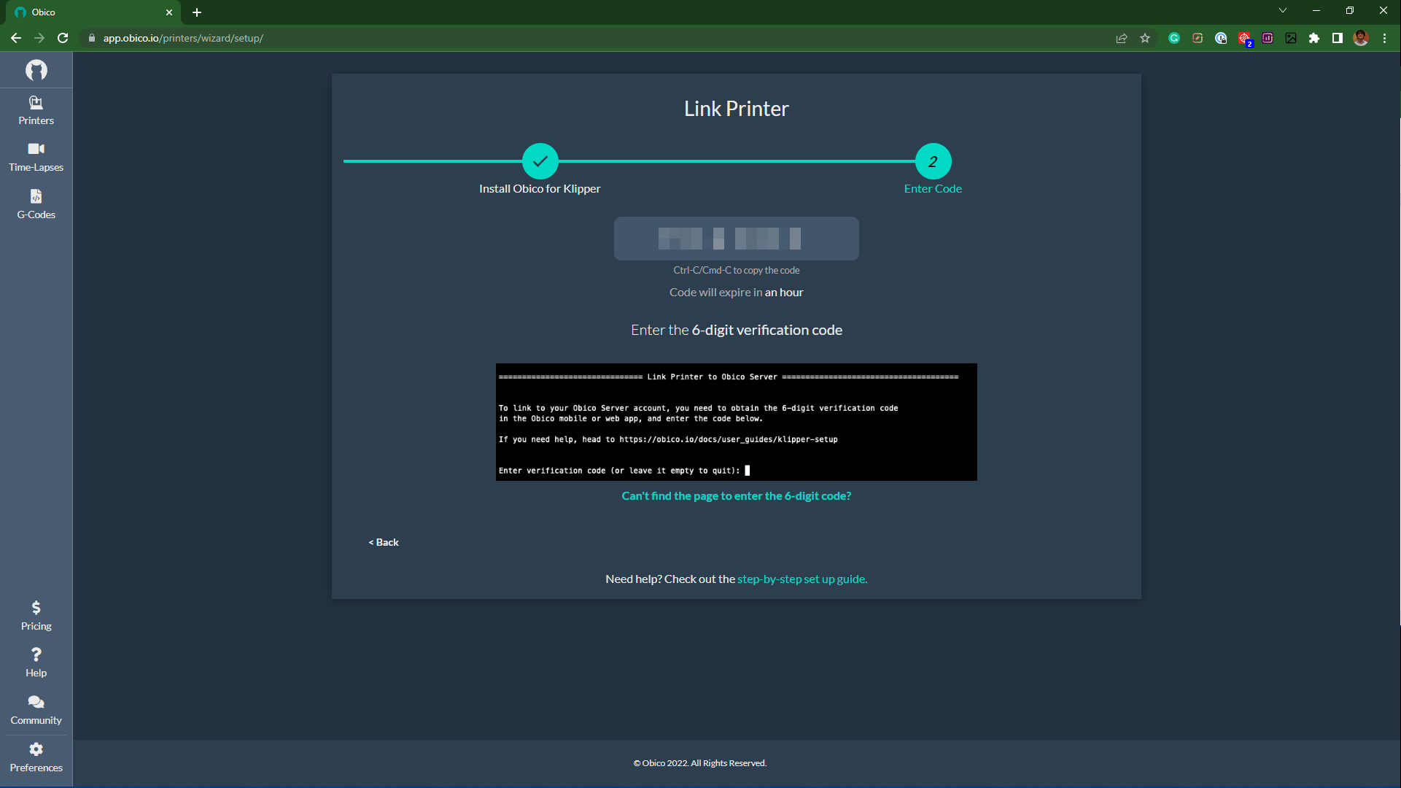Click the verification code box to copy it

(736, 239)
